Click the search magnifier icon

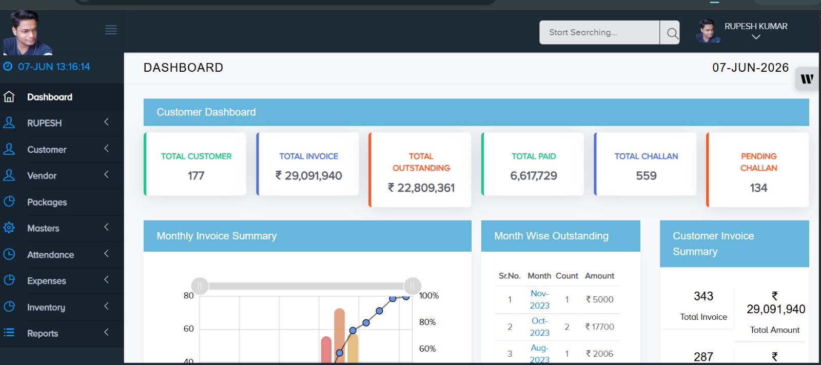coord(672,33)
